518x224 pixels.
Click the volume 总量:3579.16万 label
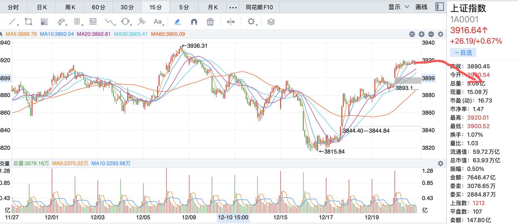[x=31, y=164]
